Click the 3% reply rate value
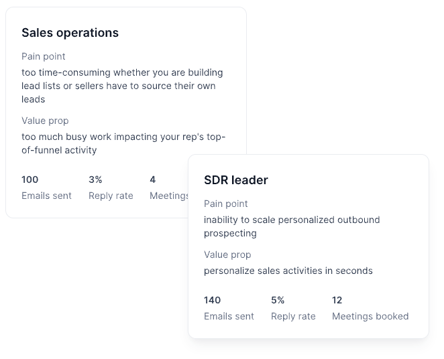 (95, 179)
